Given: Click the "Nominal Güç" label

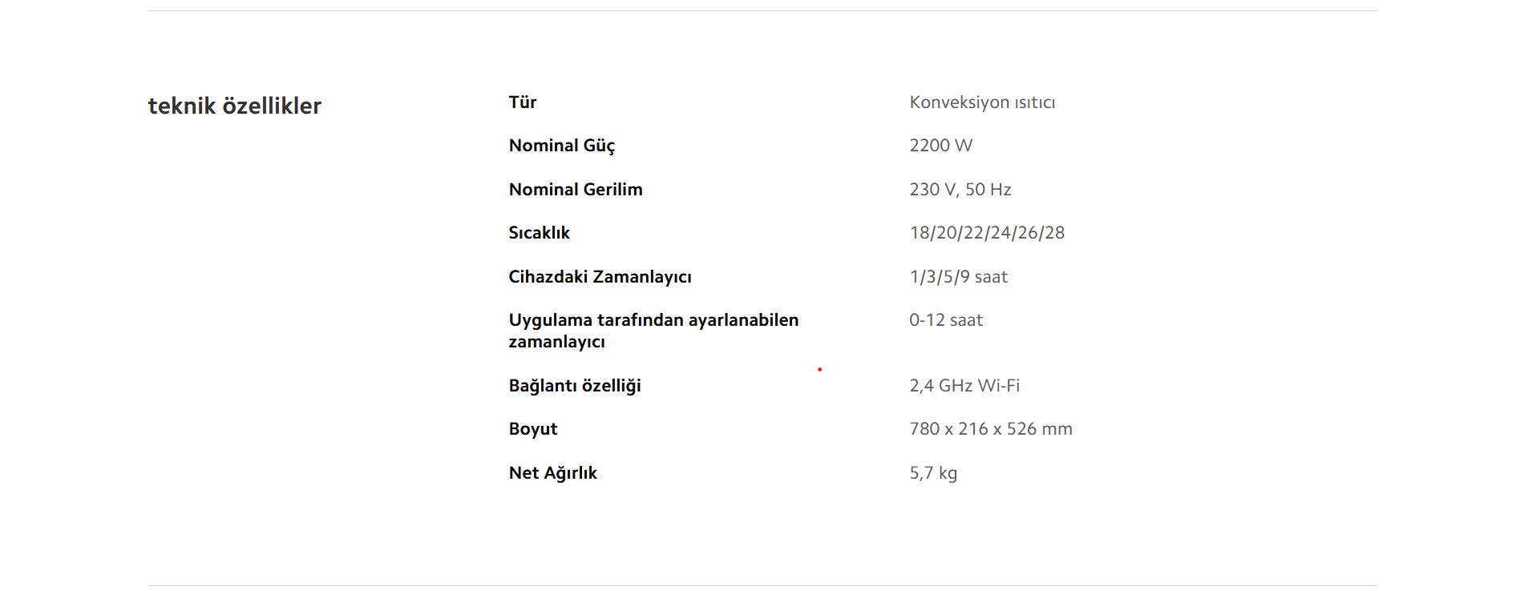Looking at the screenshot, I should [562, 146].
